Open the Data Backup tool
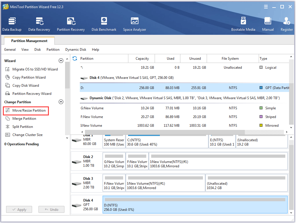This screenshot has width=296, height=223. click(x=12, y=24)
